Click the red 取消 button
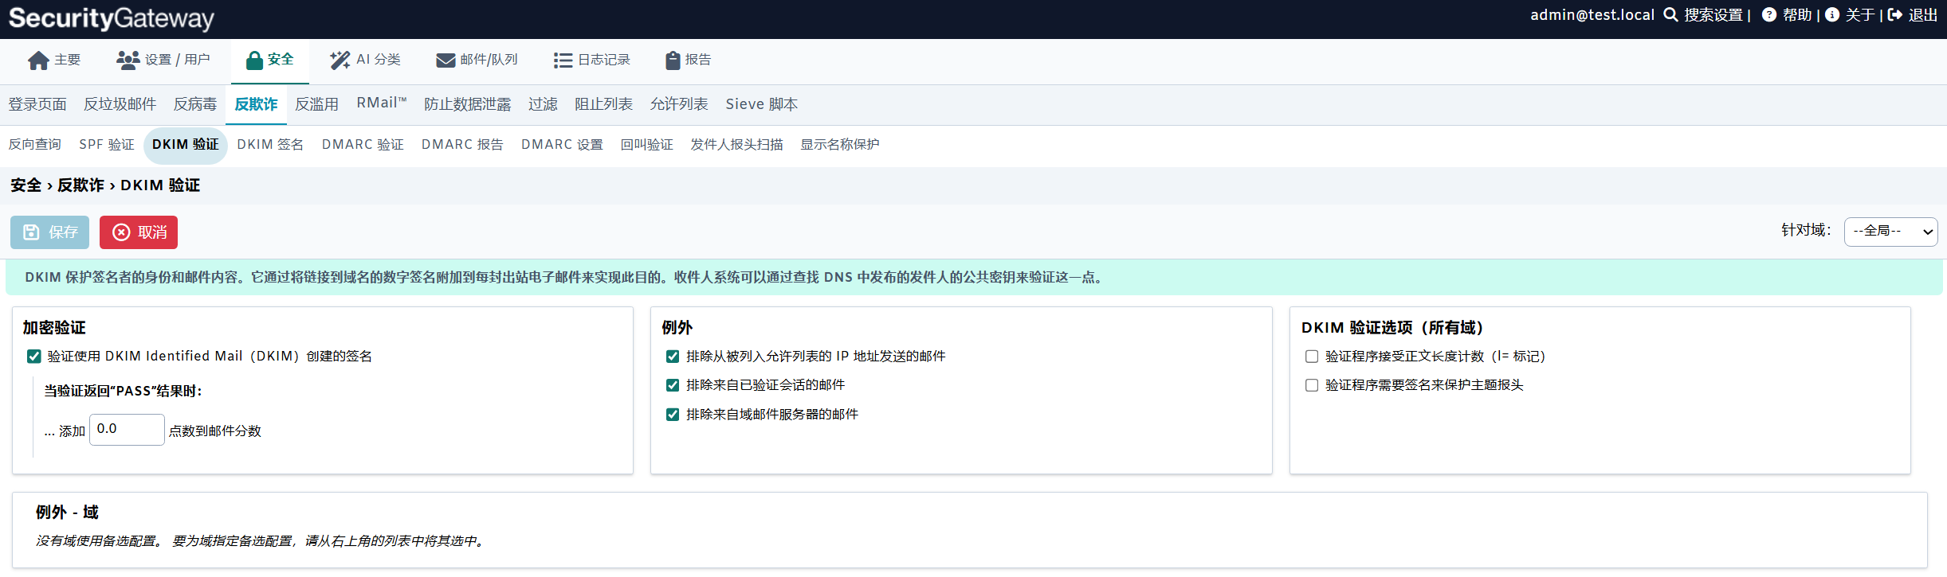This screenshot has height=577, width=1947. pyautogui.click(x=139, y=232)
